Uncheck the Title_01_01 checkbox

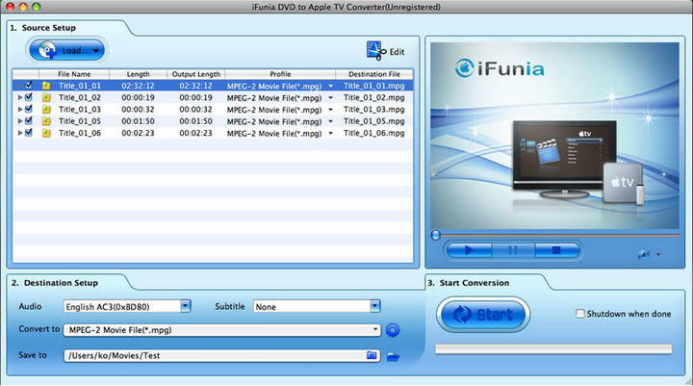29,86
